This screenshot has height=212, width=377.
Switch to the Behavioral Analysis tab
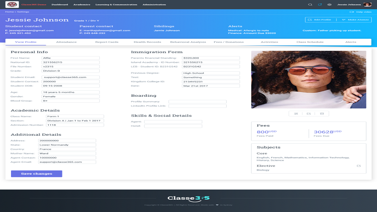tap(188, 42)
